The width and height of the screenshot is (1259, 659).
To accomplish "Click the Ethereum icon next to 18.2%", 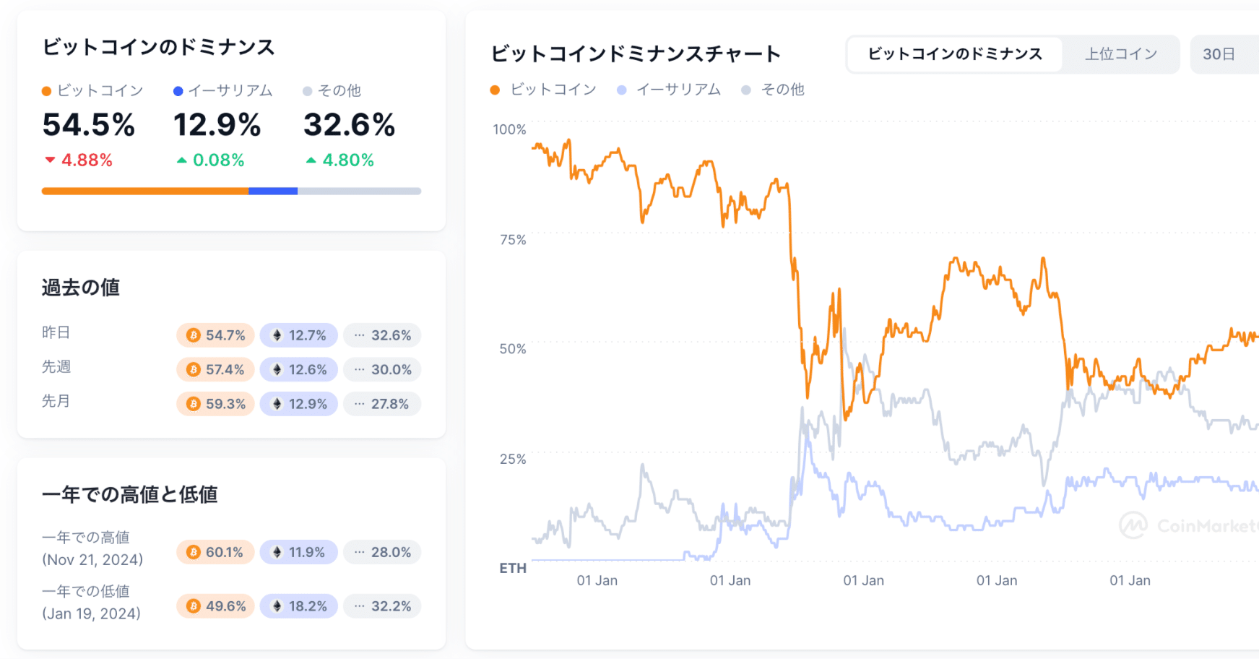I will (x=278, y=606).
